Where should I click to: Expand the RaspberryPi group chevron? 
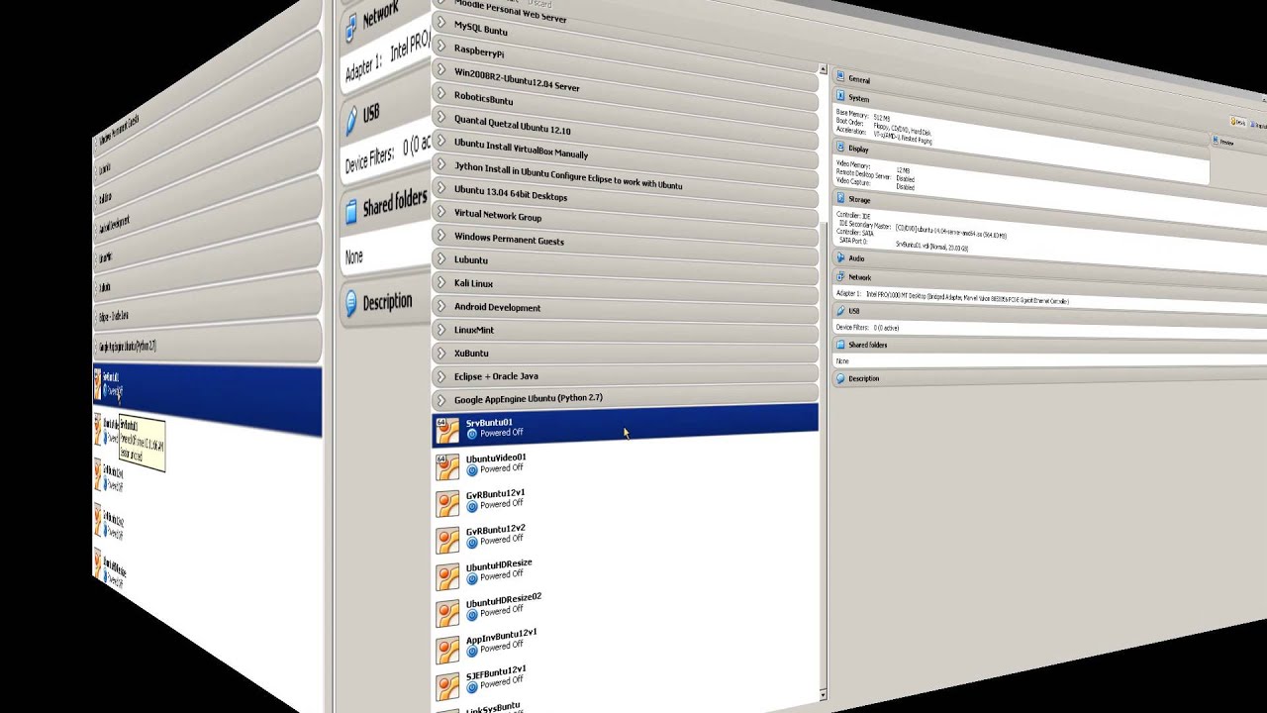tap(441, 46)
